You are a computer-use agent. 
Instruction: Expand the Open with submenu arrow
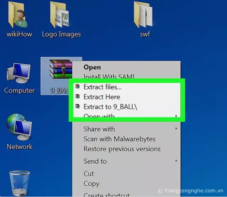(x=176, y=116)
